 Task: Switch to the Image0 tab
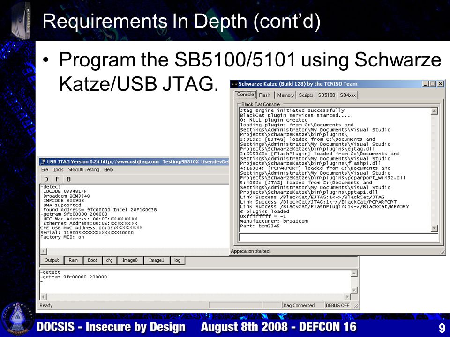130,260
